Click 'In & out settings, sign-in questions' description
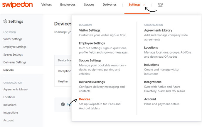 coord(103,50)
